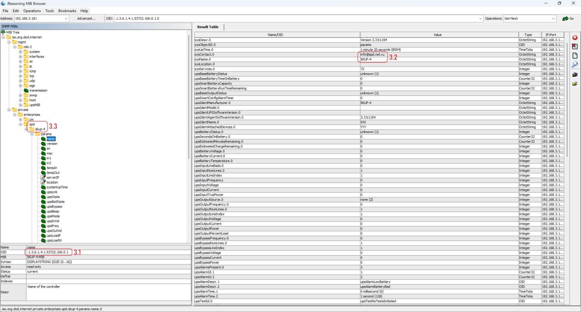Click the blank document icon in the sidebar
581x312 pixels.
coord(575,56)
